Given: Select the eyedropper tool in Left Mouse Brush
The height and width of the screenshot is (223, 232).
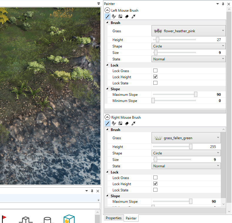Looking at the screenshot, I should 133,16.
